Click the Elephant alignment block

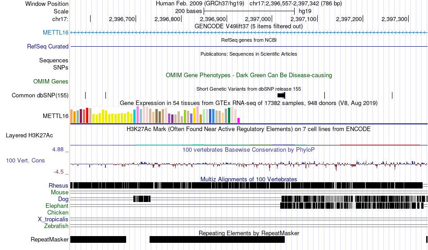coord(352,206)
